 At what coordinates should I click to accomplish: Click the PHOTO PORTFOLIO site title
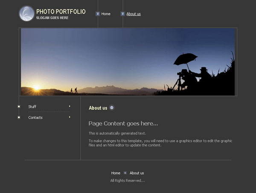[61, 12]
